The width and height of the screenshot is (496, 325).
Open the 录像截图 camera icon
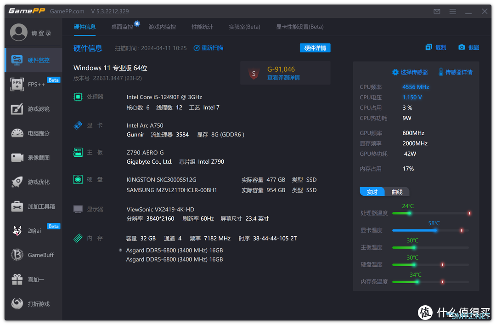(17, 158)
